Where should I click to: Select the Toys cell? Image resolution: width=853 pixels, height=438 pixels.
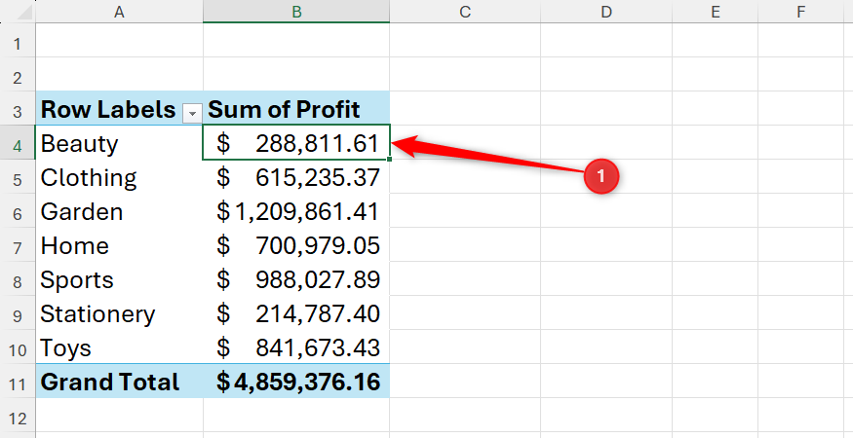pyautogui.click(x=119, y=347)
